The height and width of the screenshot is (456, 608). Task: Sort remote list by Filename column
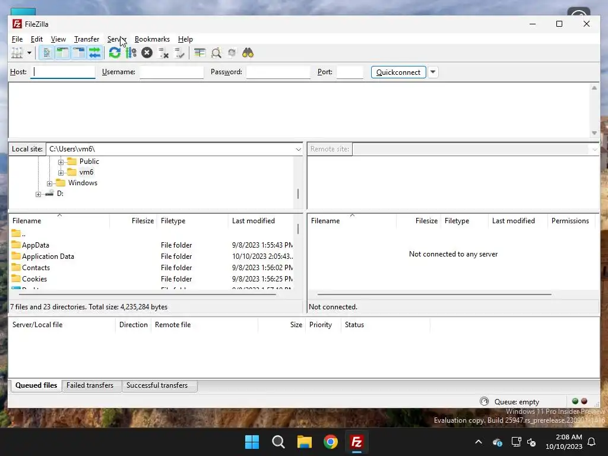(352, 221)
